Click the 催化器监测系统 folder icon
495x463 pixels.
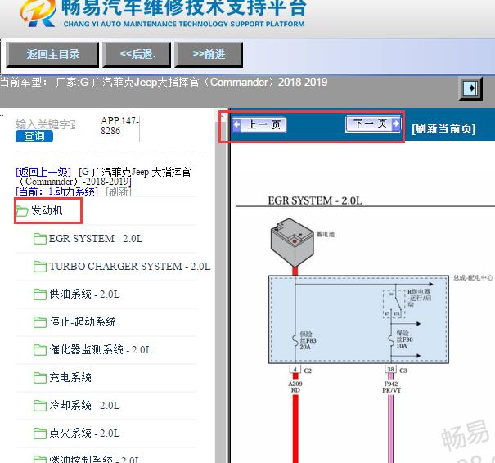pos(40,350)
